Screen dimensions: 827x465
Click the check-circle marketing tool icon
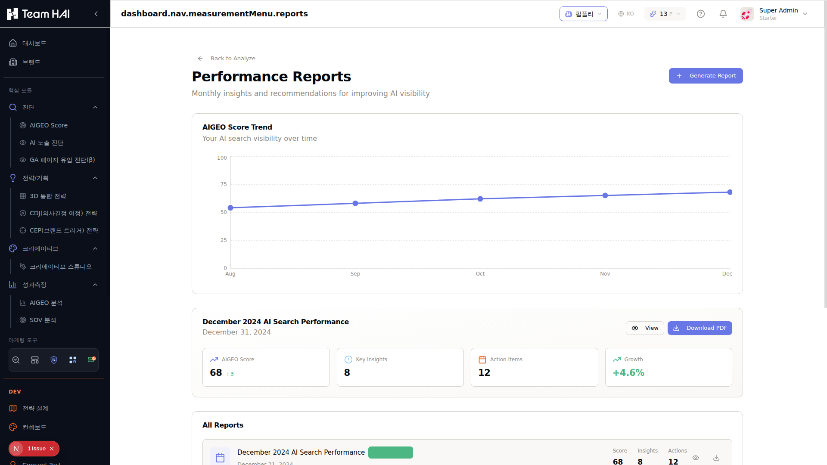[x=16, y=360]
